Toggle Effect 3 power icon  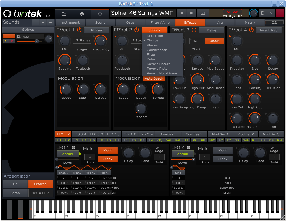[x=194, y=30]
